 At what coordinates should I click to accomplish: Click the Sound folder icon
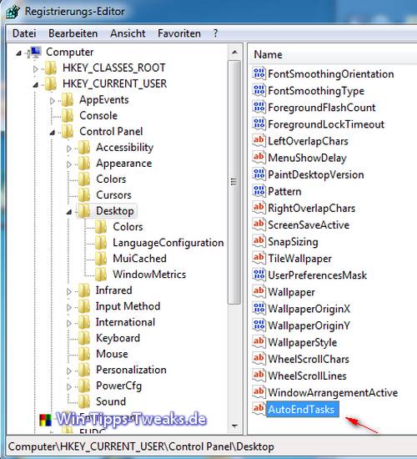[84, 401]
